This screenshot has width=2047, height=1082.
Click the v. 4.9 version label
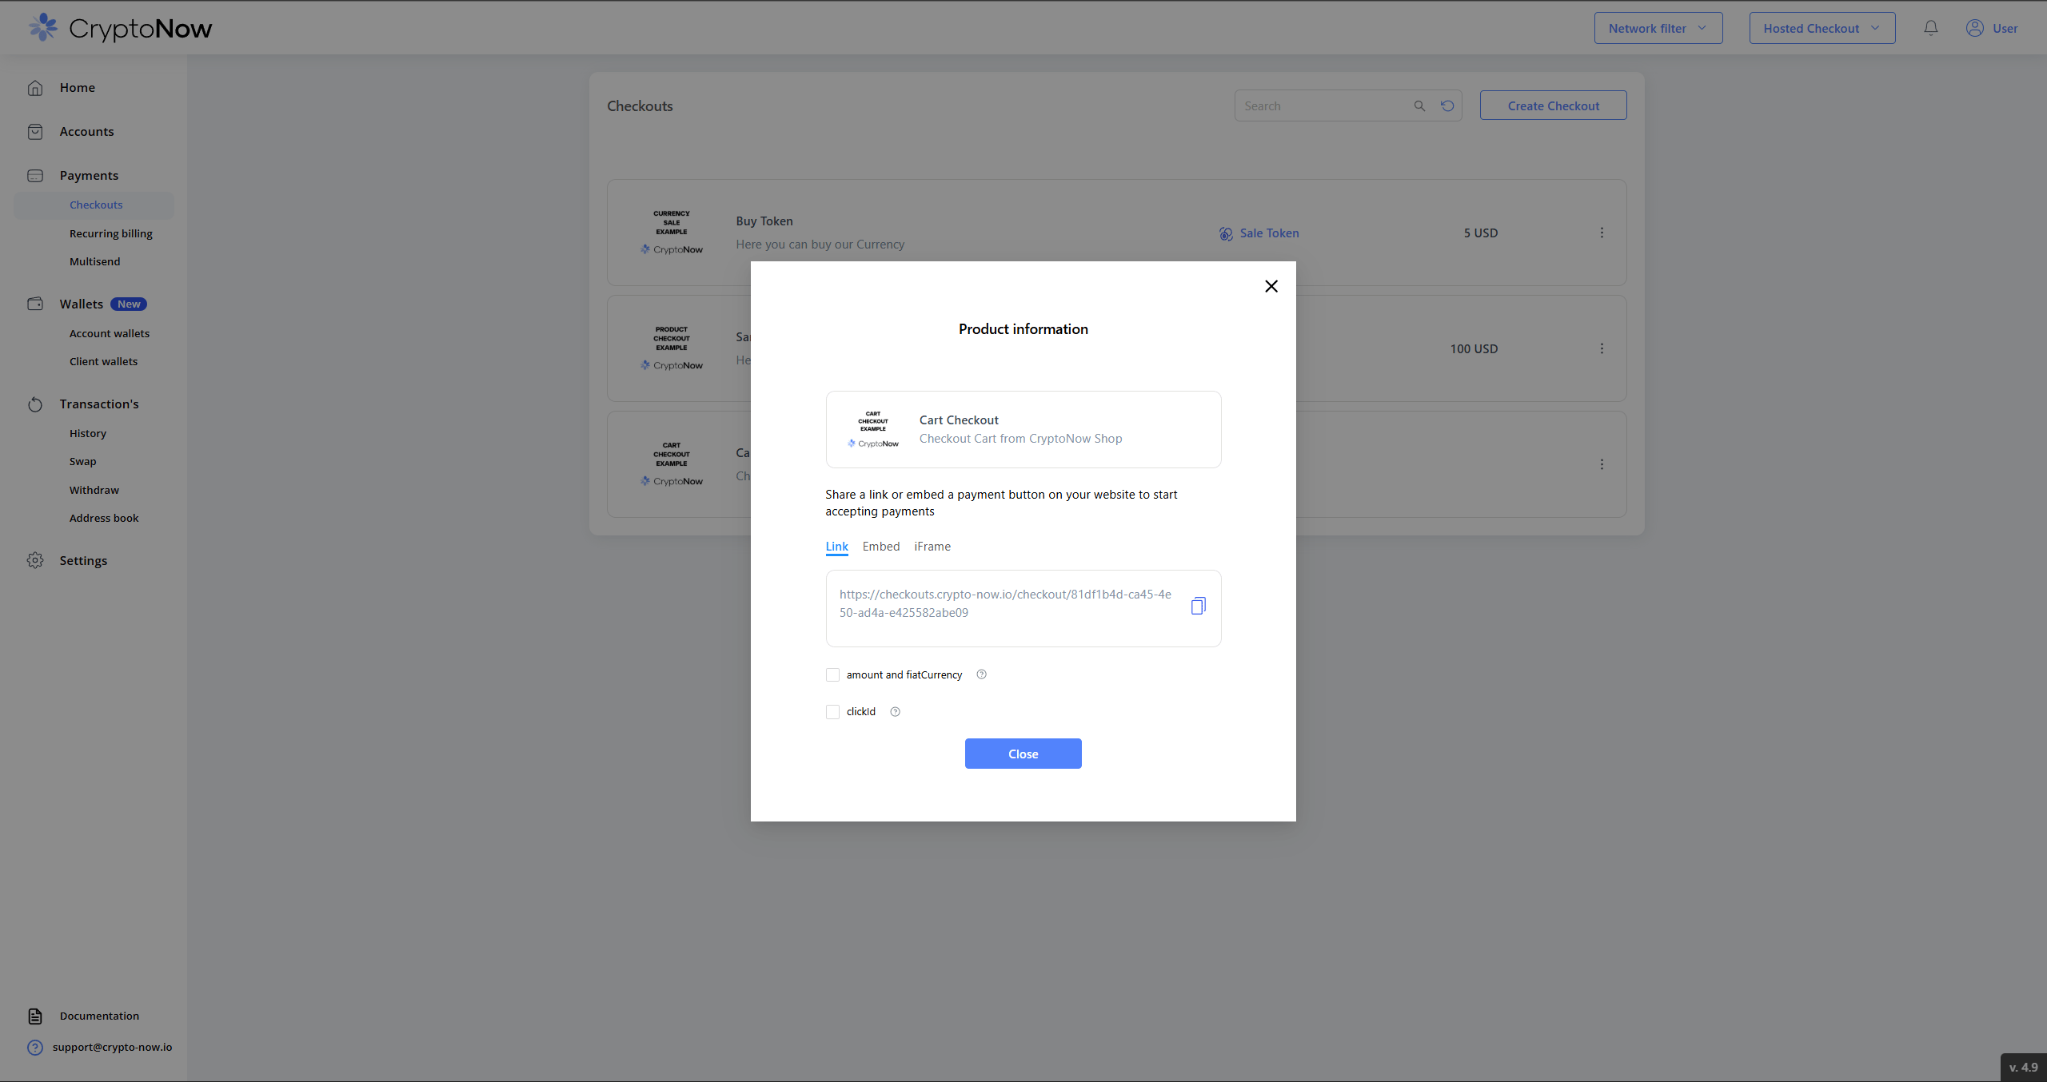coord(2023,1068)
